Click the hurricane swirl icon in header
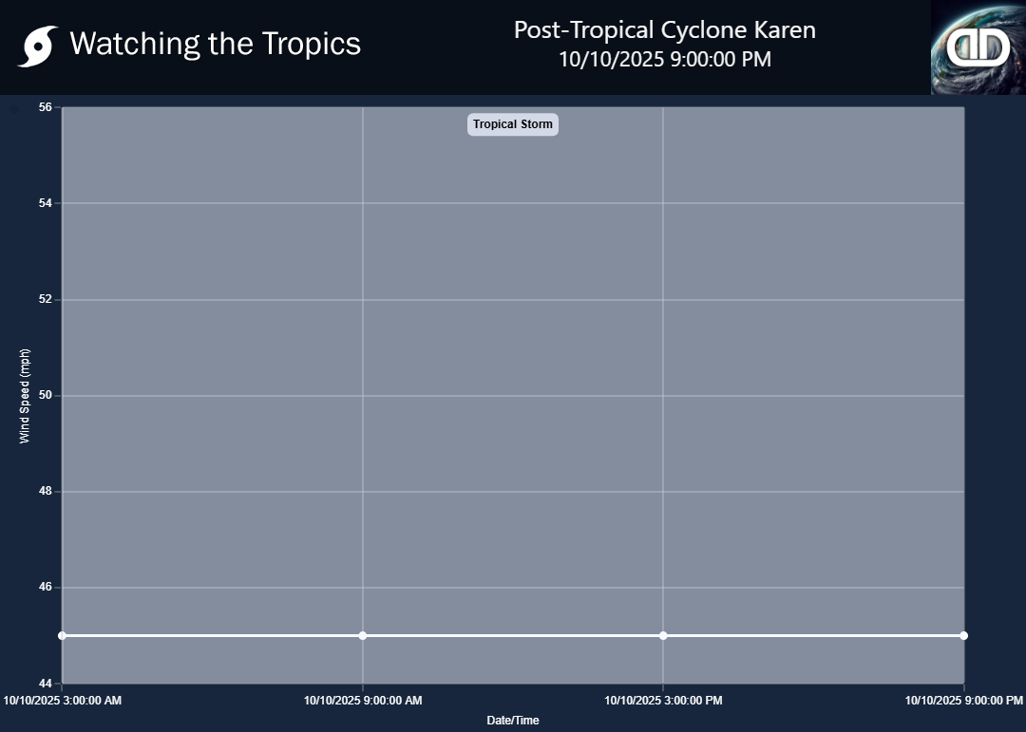This screenshot has height=732, width=1026. (x=37, y=46)
